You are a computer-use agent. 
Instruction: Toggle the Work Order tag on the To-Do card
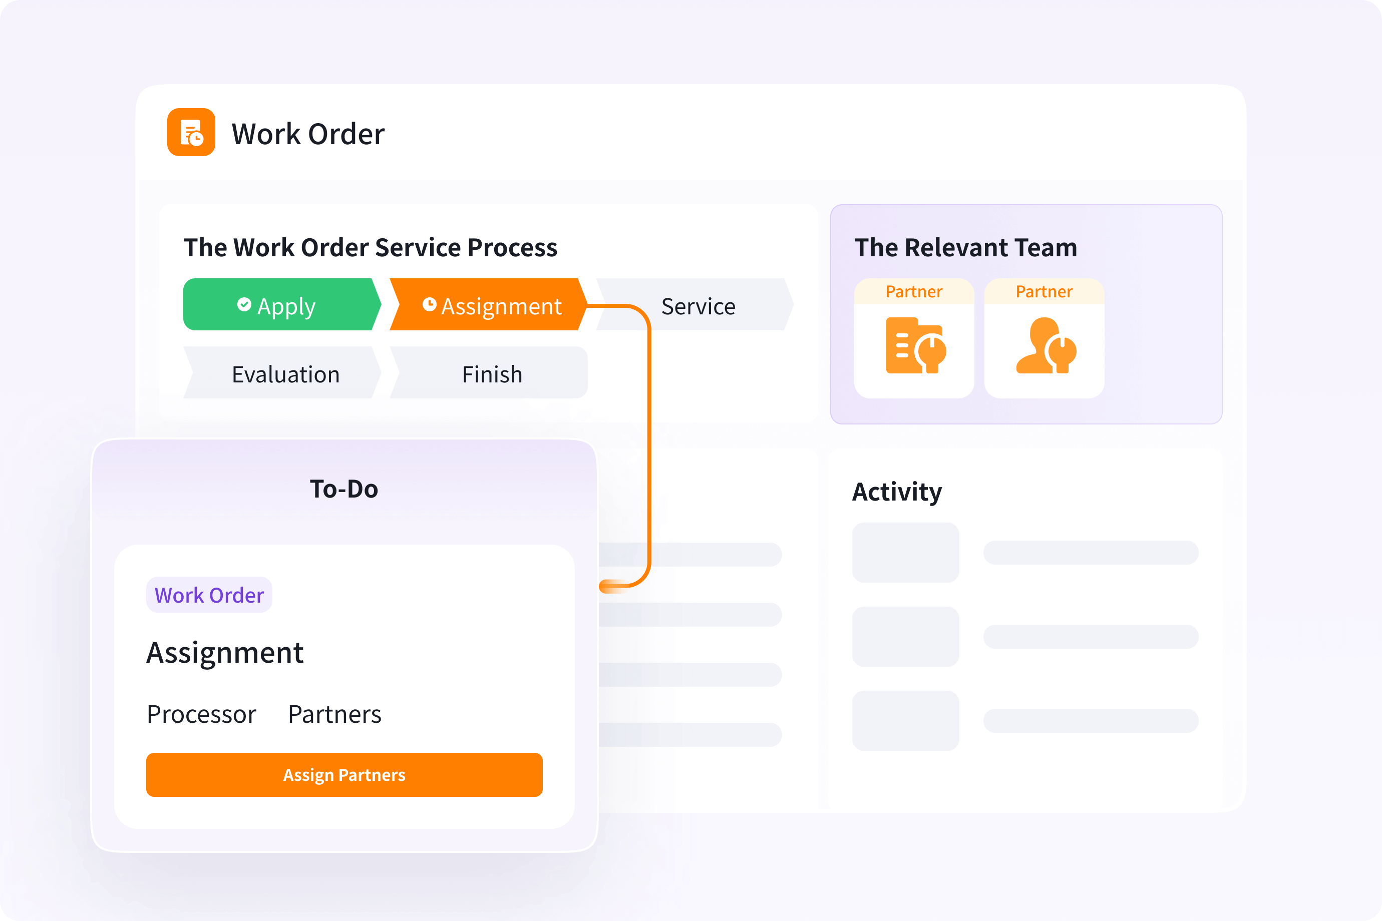pyautogui.click(x=209, y=595)
